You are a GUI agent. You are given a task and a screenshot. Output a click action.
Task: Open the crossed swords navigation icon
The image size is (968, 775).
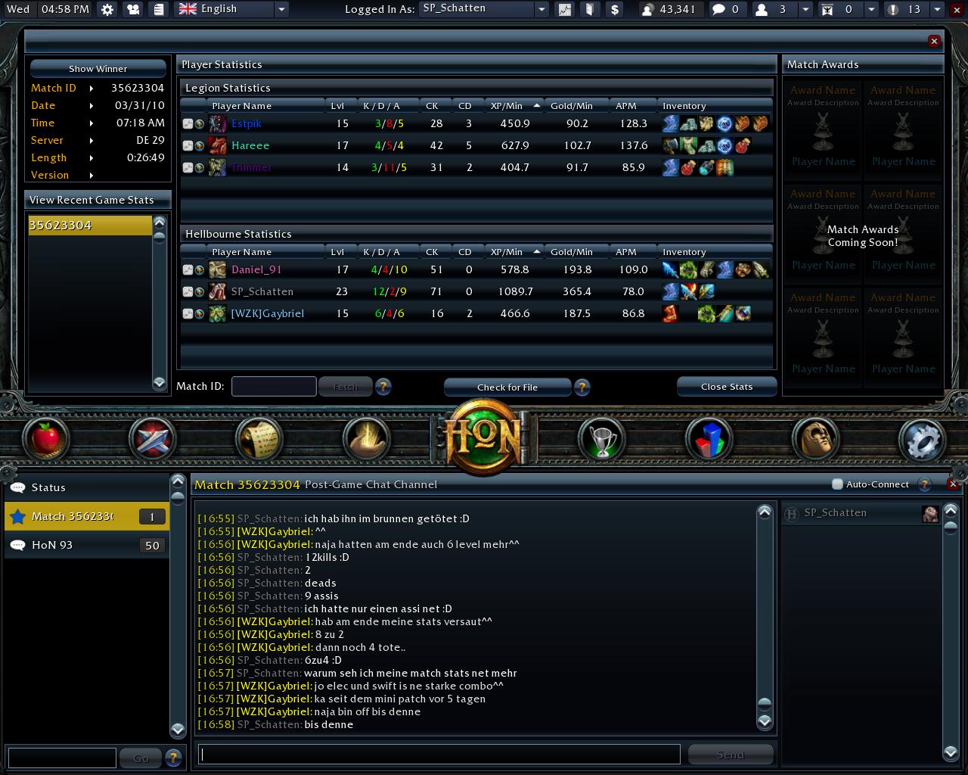point(152,439)
